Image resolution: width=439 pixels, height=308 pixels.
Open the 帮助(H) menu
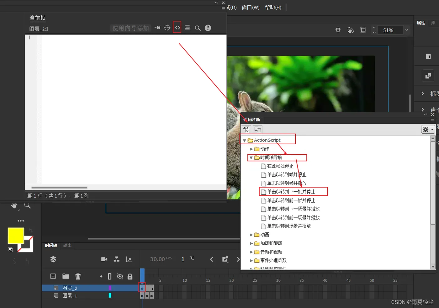click(x=273, y=7)
